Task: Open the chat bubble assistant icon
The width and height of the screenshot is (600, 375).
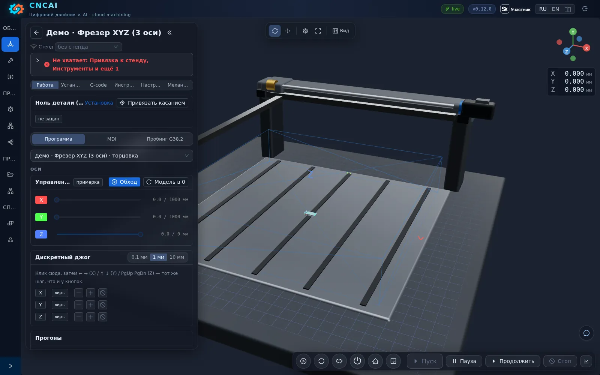Action: tap(586, 333)
